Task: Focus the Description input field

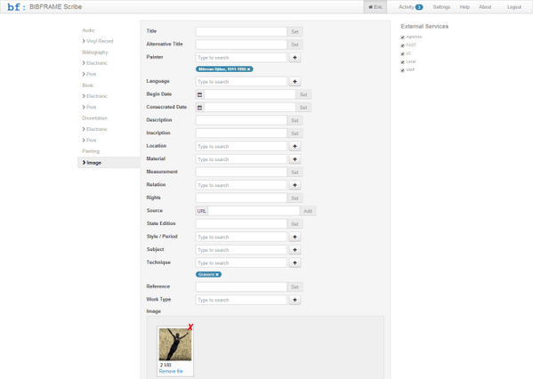Action: pyautogui.click(x=241, y=120)
